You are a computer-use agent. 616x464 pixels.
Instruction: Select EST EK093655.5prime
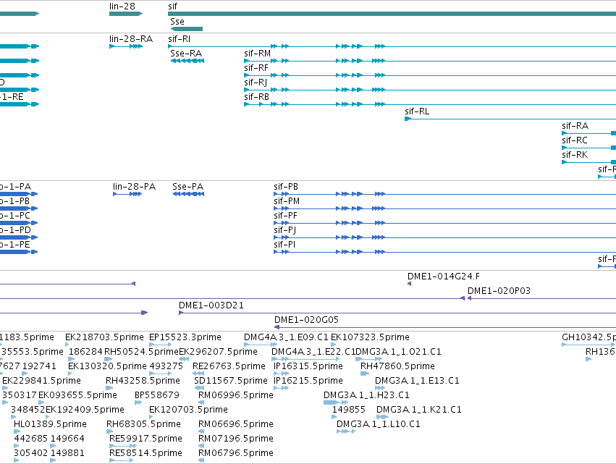coord(77,396)
